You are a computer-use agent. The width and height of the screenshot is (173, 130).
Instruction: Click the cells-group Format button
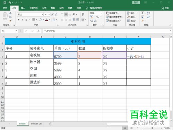click(x=132, y=21)
